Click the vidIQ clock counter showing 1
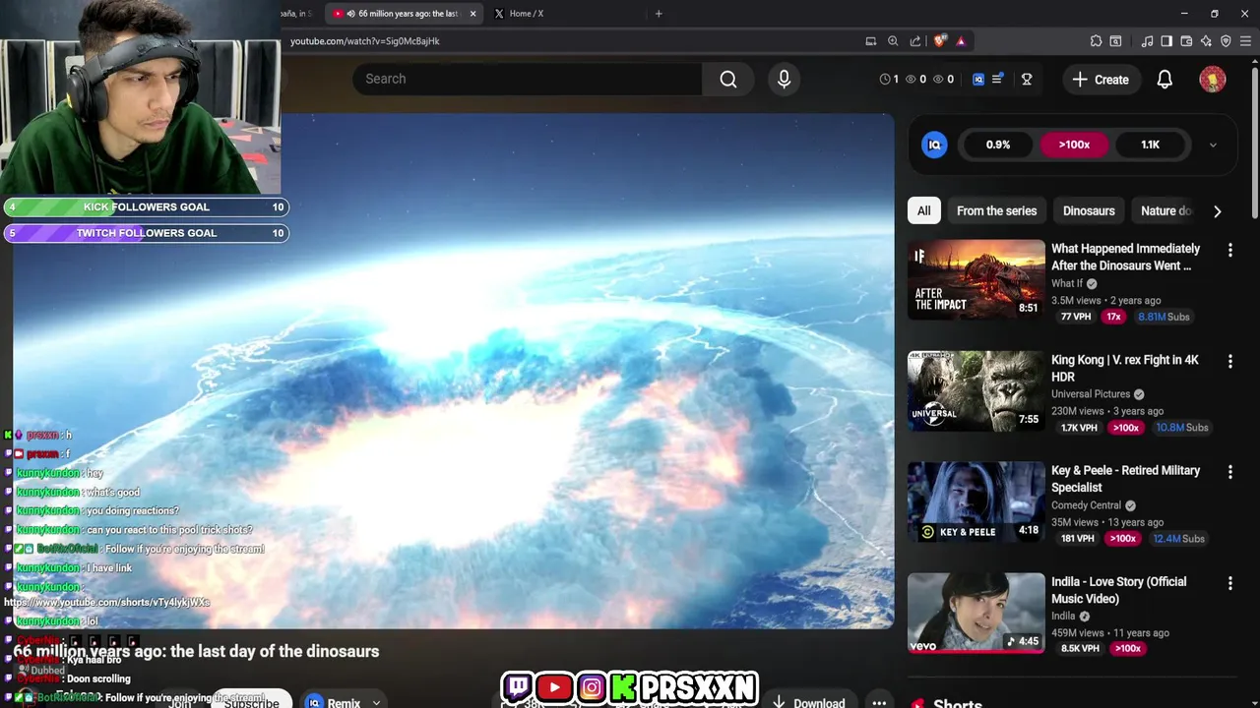 (889, 79)
